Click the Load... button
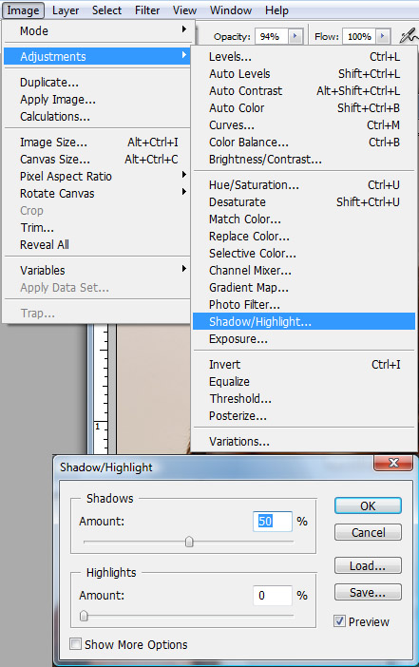Image resolution: width=419 pixels, height=667 pixels. [368, 565]
